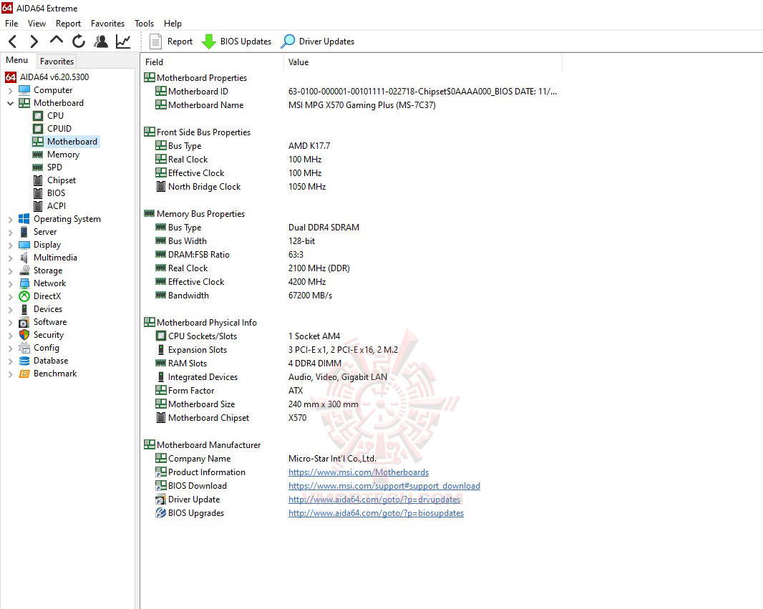Click the Network icon in sidebar
This screenshot has width=763, height=609.
24,283
